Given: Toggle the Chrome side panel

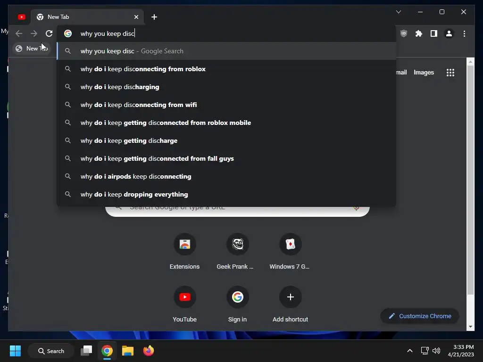Looking at the screenshot, I should click(434, 33).
